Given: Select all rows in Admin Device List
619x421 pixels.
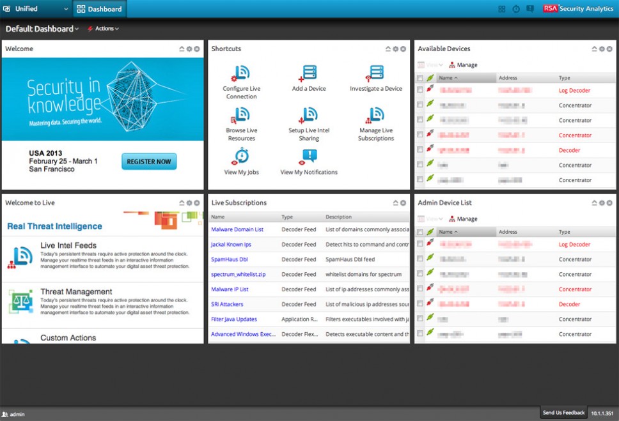Looking at the screenshot, I should 420,231.
